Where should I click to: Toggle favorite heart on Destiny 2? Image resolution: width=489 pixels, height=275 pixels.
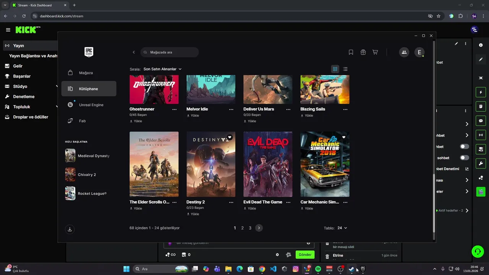point(230,137)
